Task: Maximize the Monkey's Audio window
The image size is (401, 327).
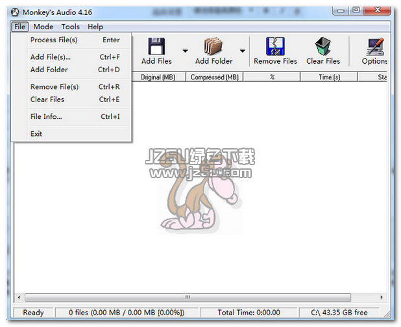Action: click(x=356, y=10)
